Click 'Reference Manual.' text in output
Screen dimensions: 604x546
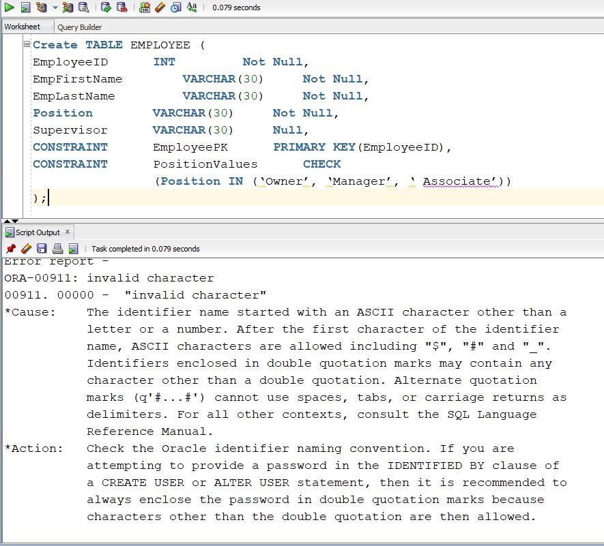(149, 431)
